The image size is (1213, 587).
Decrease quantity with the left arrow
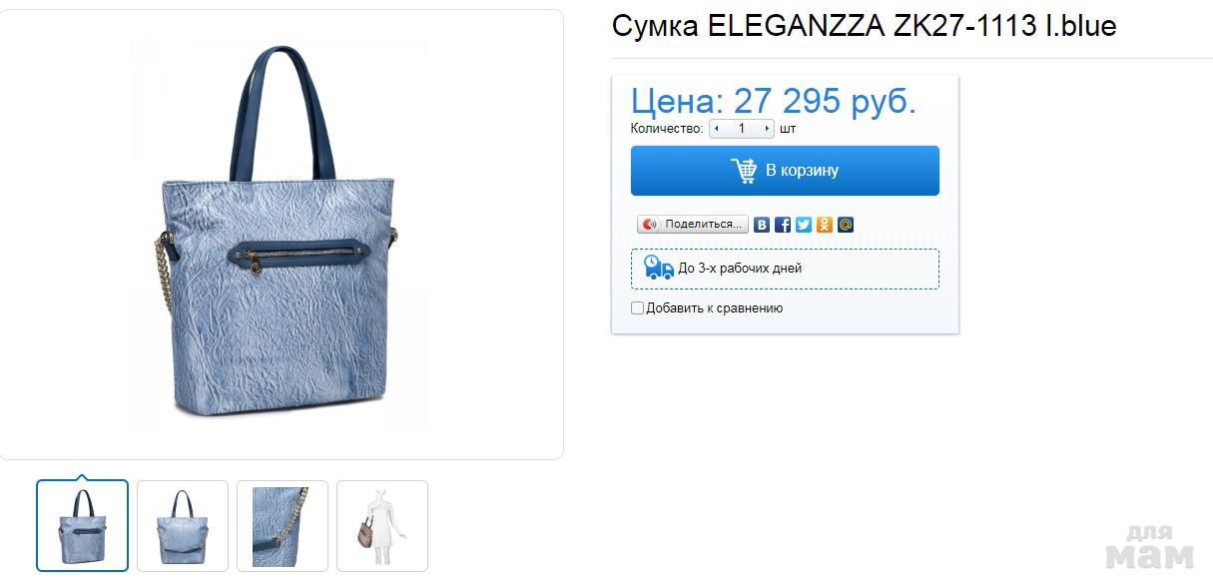pos(716,129)
